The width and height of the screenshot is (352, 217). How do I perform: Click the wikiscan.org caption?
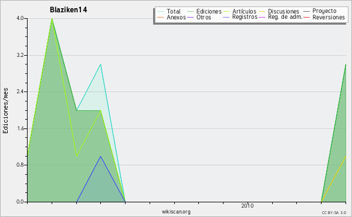176,212
